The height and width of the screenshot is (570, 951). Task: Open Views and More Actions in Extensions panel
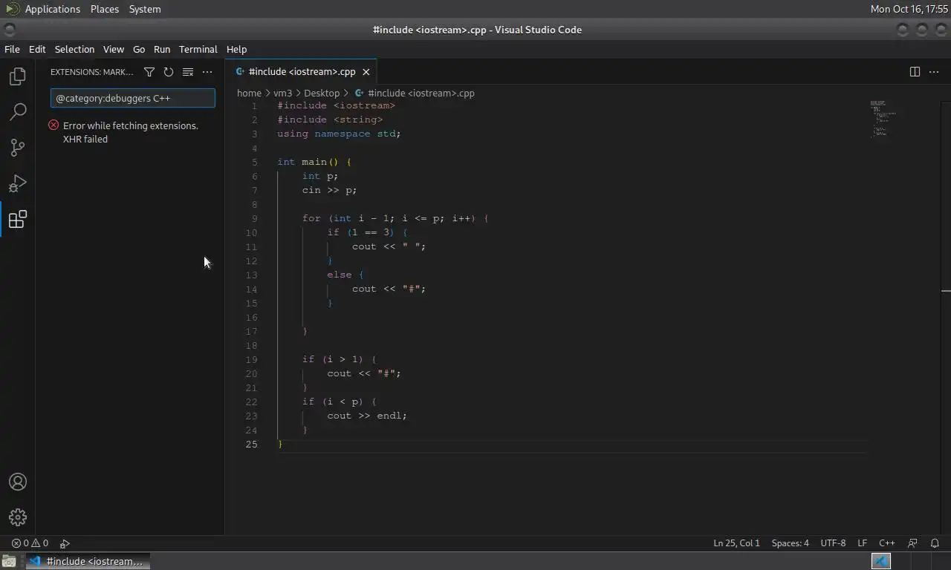pyautogui.click(x=207, y=72)
